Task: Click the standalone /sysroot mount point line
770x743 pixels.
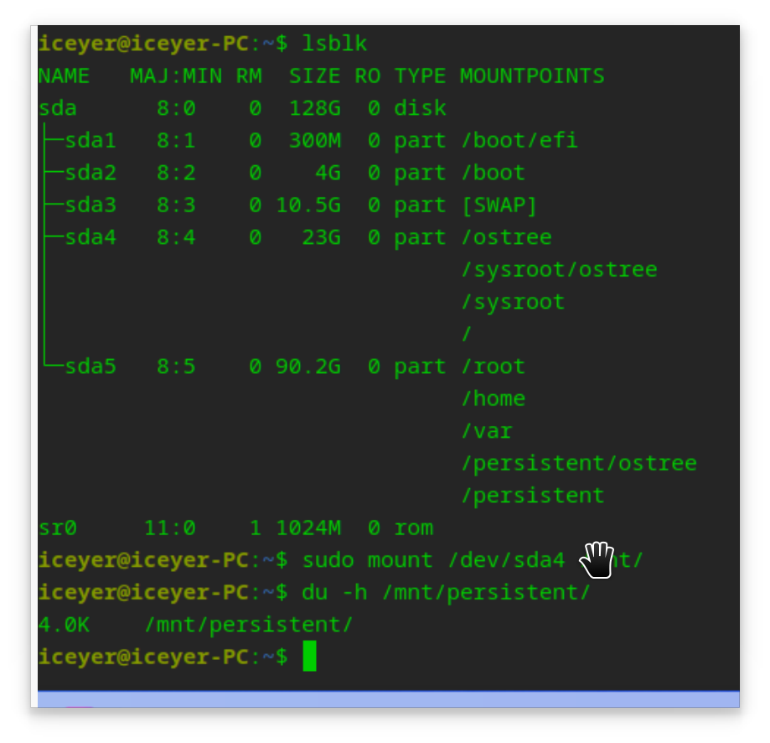Action: tap(513, 302)
